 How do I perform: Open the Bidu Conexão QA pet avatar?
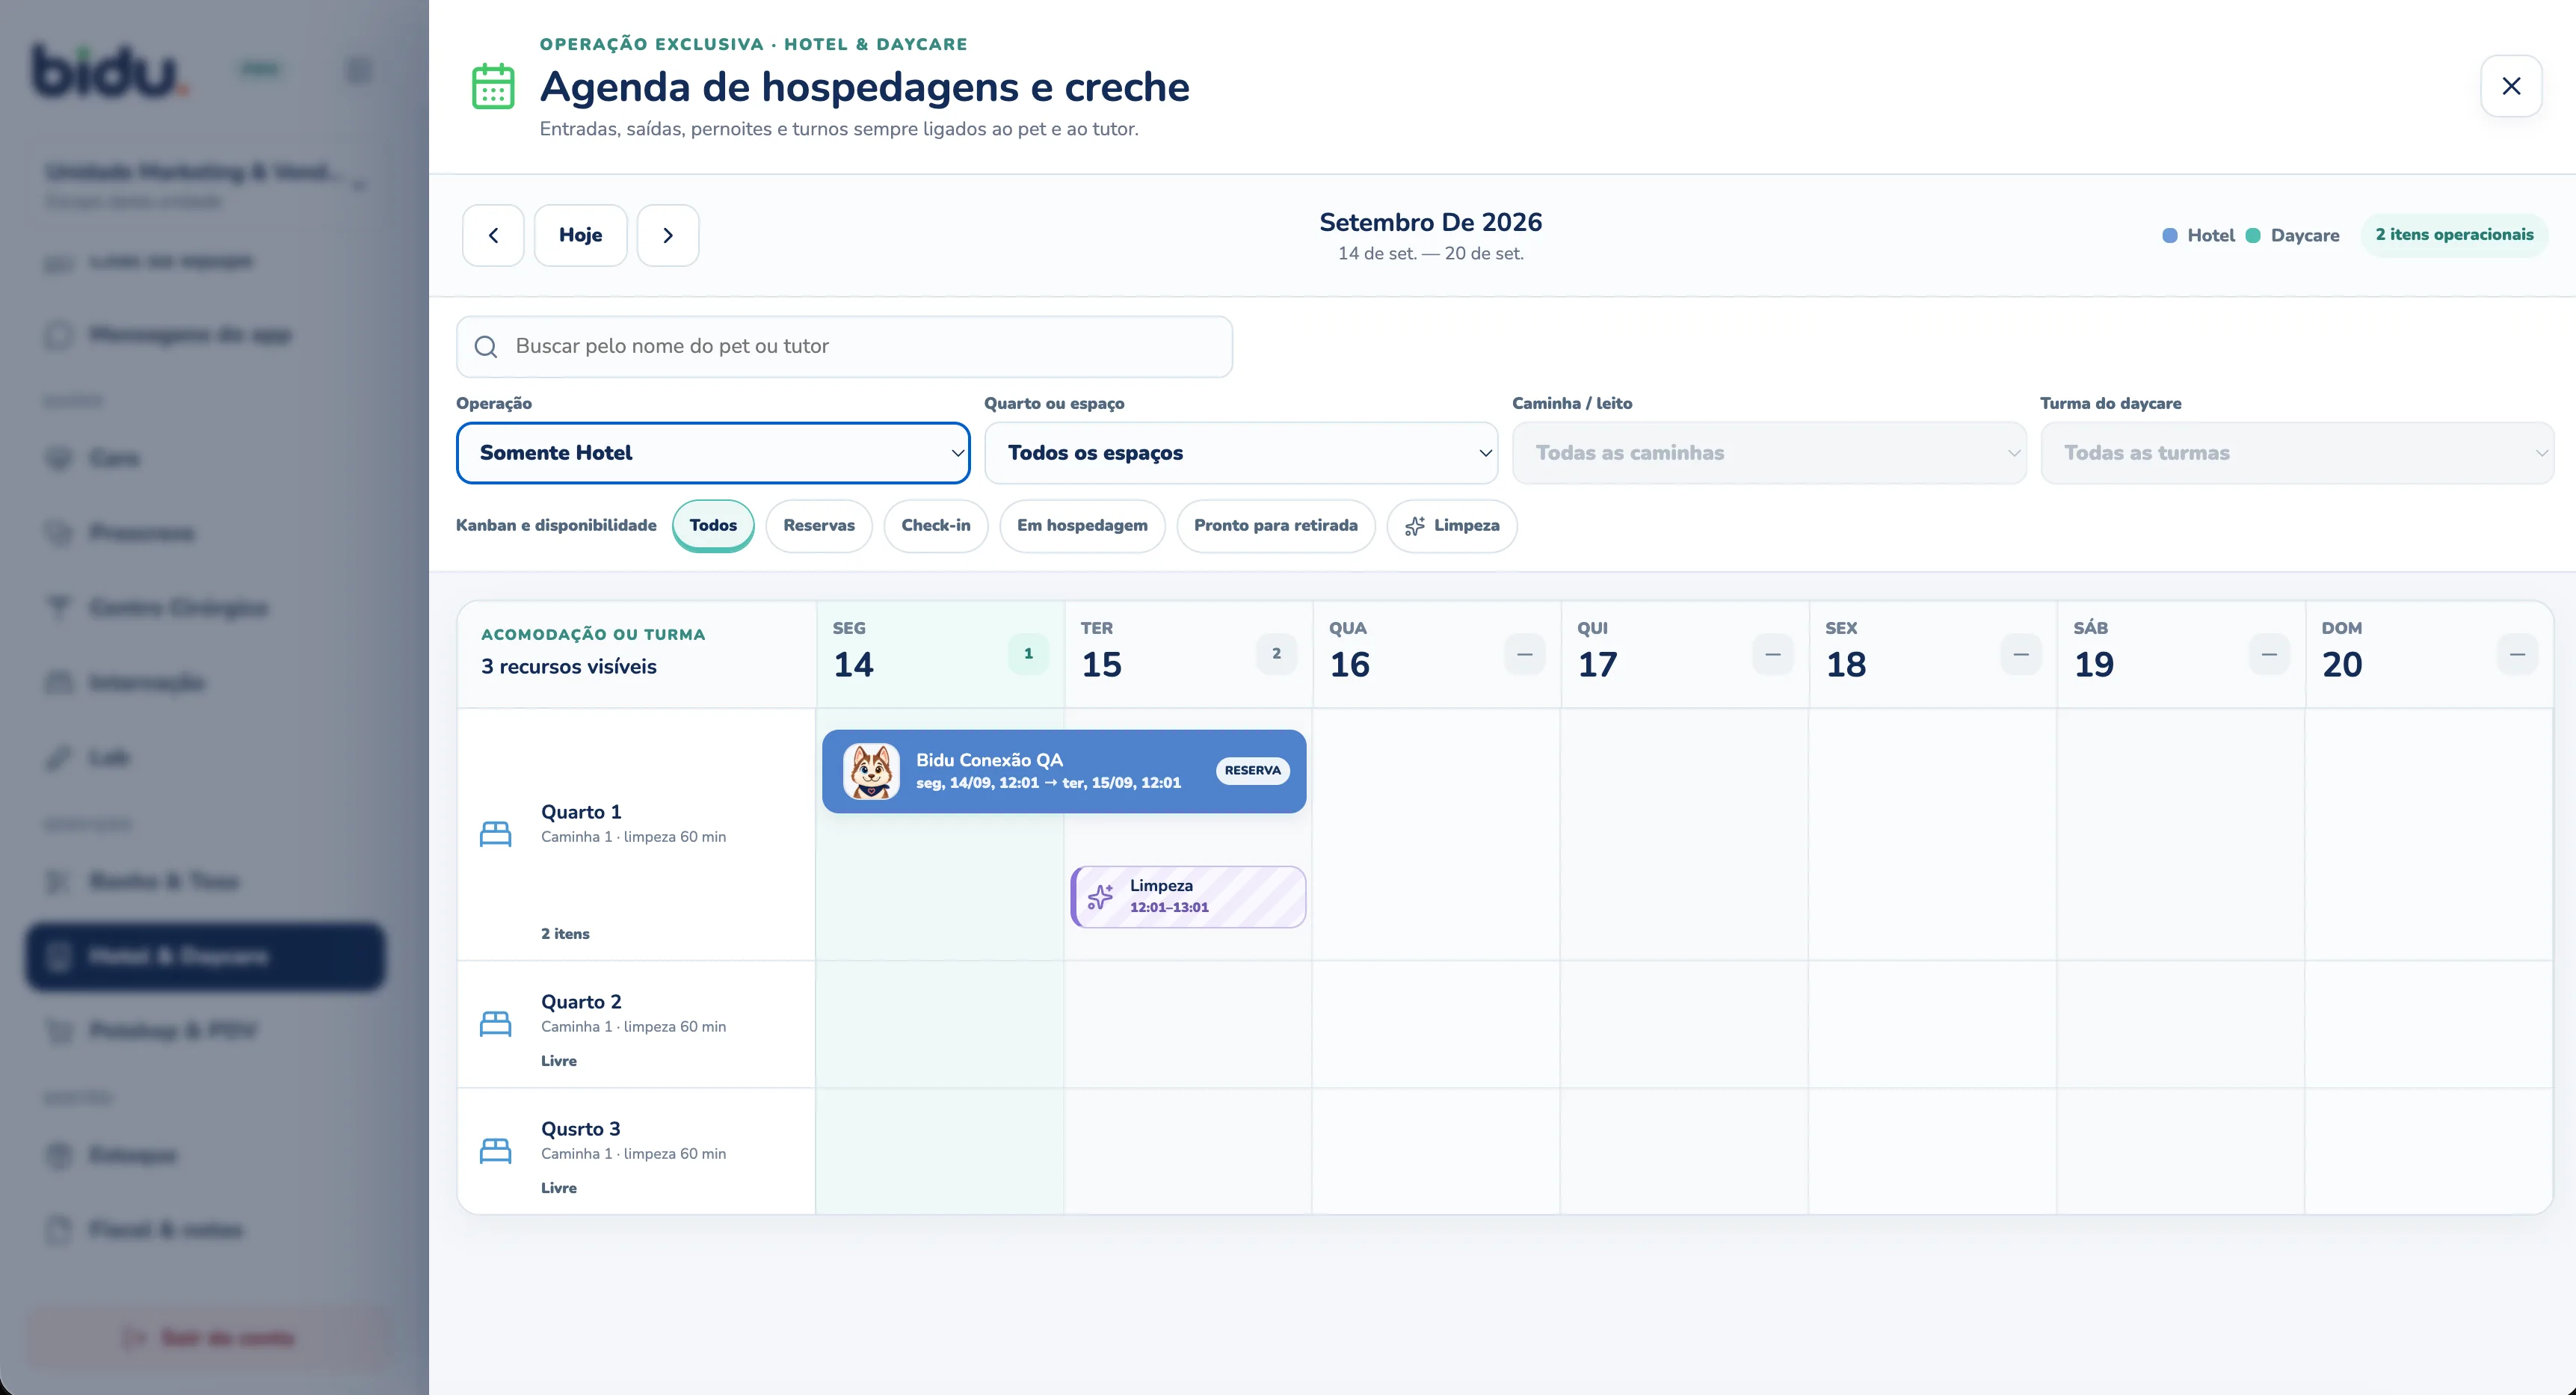[x=871, y=771]
